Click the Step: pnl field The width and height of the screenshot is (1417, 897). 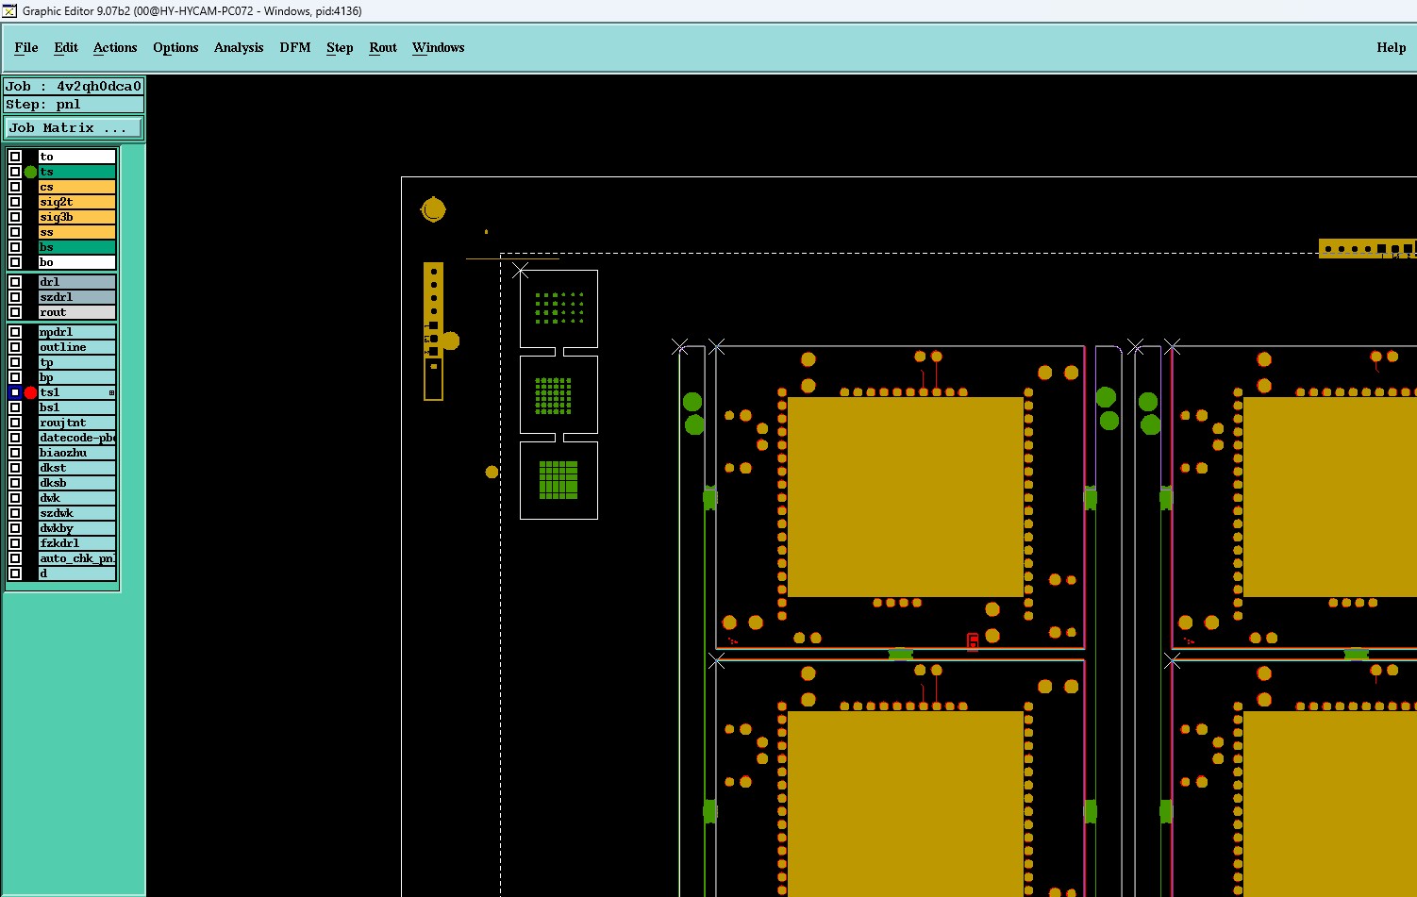click(74, 105)
